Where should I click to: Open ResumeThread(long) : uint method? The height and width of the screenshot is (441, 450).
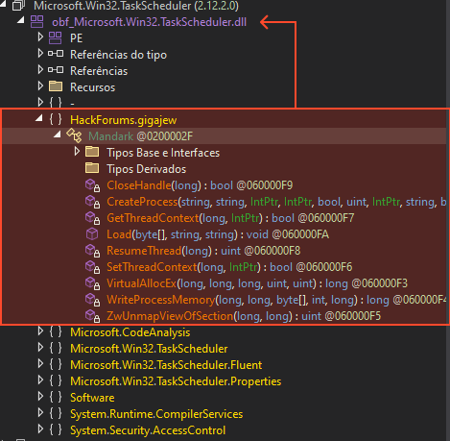(203, 251)
